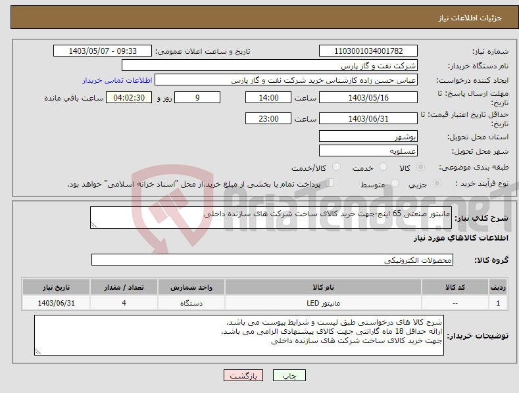Image resolution: width=519 pixels, height=393 pixels.
Task: Open اطلاعات تماس خریدار link
Action: tap(117, 80)
